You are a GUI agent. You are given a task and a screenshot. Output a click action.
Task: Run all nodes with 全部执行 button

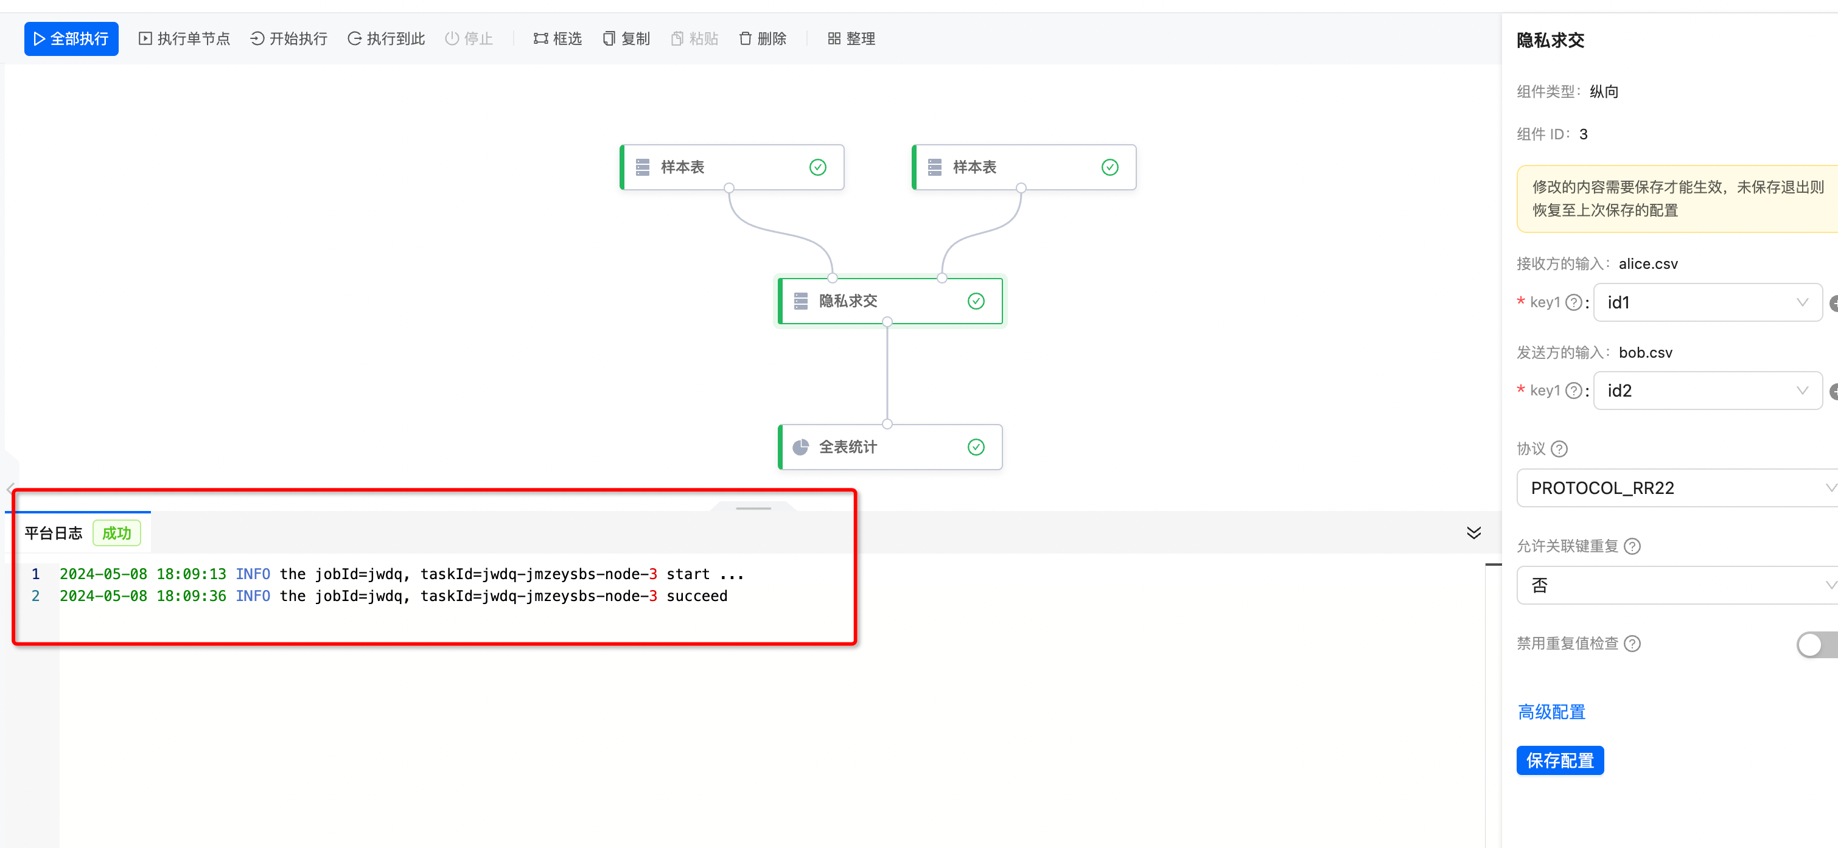tap(71, 38)
